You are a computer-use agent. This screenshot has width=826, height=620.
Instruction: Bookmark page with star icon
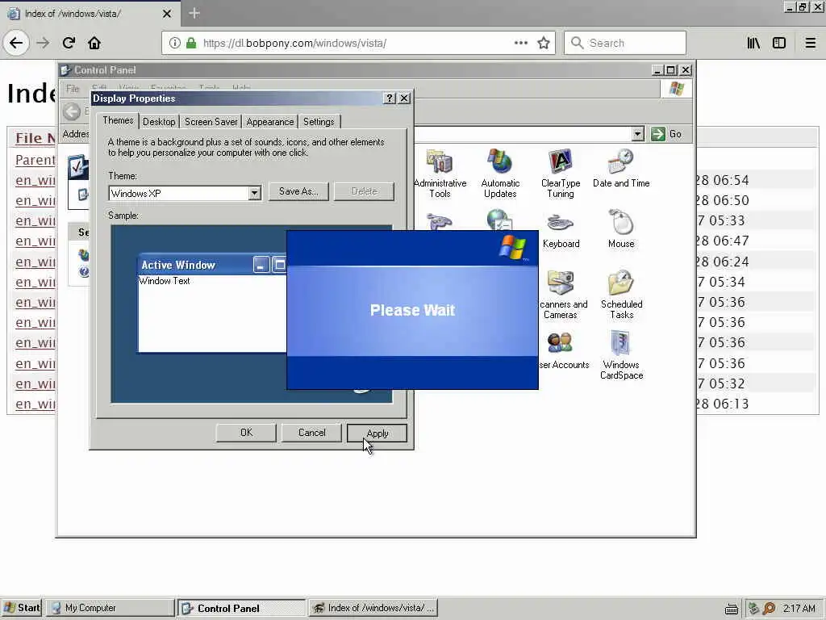point(544,43)
